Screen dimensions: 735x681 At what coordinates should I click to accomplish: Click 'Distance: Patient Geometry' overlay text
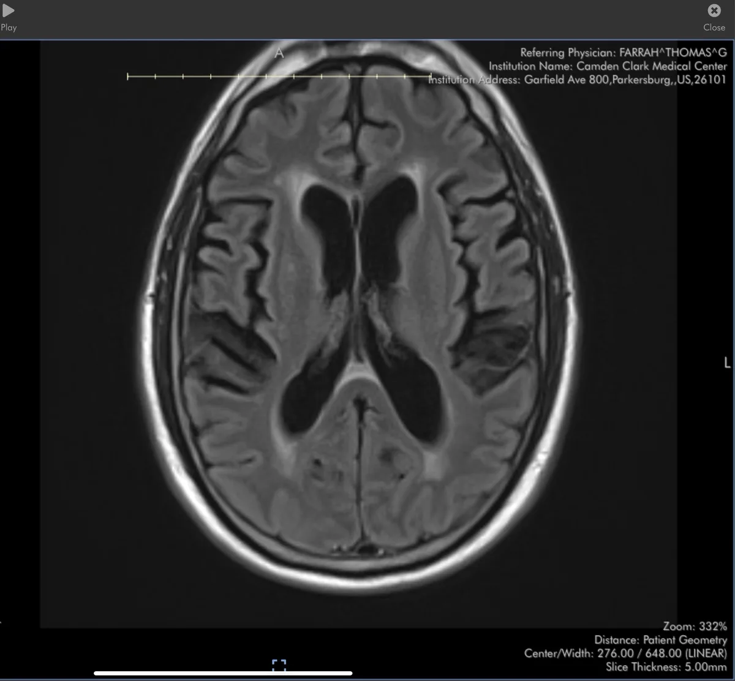point(661,639)
